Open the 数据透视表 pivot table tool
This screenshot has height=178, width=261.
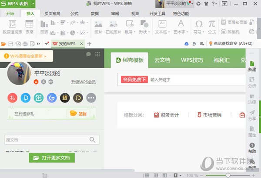click(x=12, y=27)
